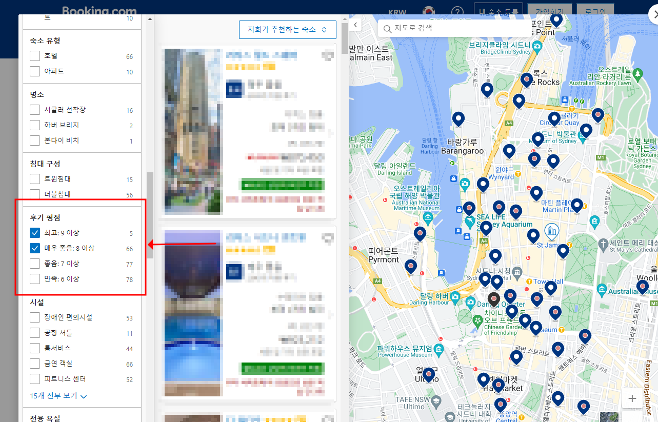Enable the 본다이 비치 filter

click(x=35, y=140)
